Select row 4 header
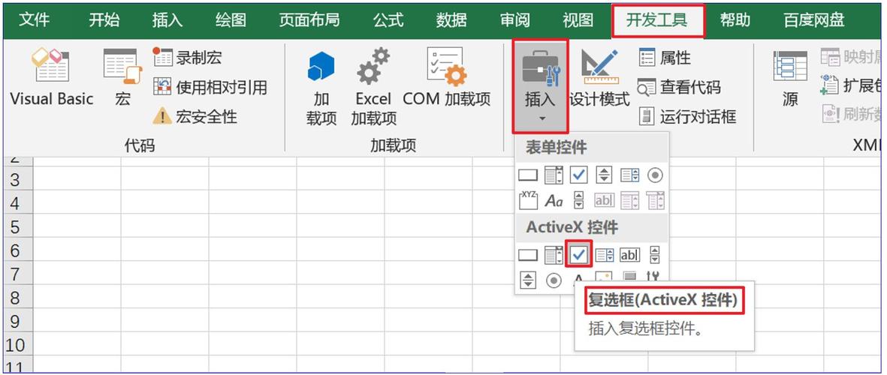Image resolution: width=887 pixels, height=375 pixels. (17, 203)
